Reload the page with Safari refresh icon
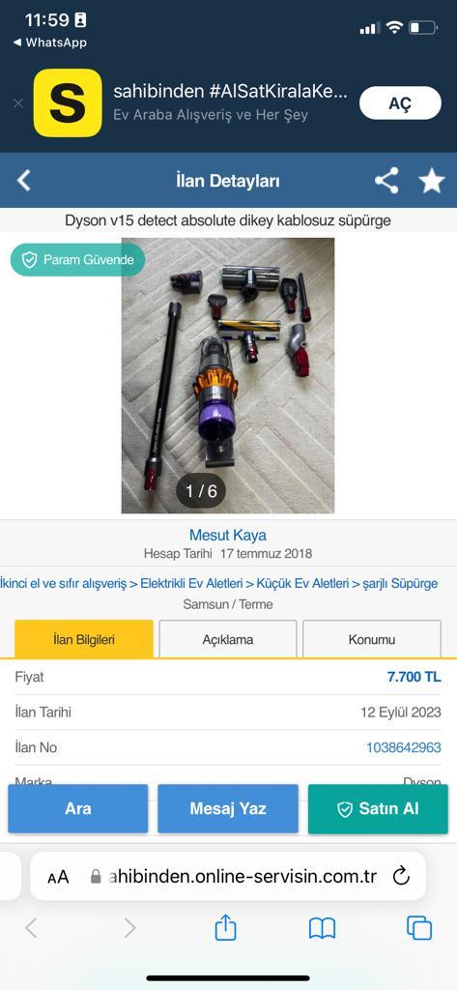 [402, 876]
